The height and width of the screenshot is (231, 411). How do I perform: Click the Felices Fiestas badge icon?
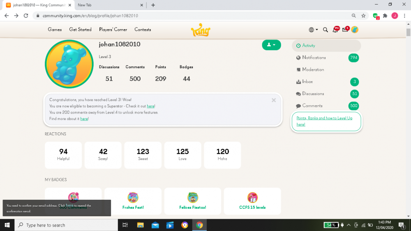point(193,197)
